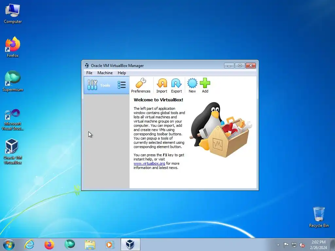Maximize the VirtualBox Manager window
The image size is (335, 251).
pyautogui.click(x=240, y=65)
